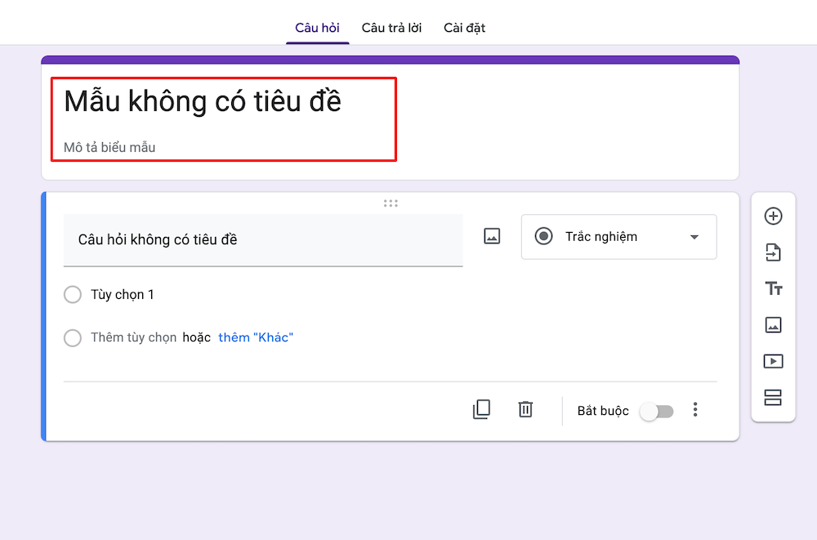Select the add video icon in the sidebar
The height and width of the screenshot is (540, 817).
pyautogui.click(x=773, y=361)
